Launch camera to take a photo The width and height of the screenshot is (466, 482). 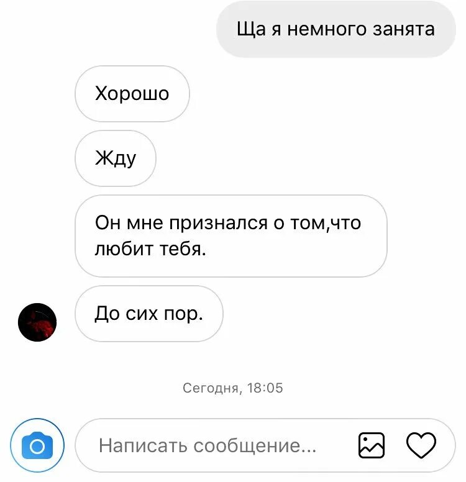coord(37,445)
